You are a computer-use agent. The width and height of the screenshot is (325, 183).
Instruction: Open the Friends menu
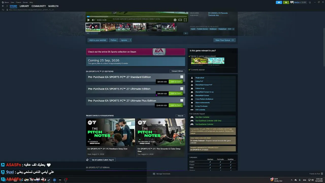tap(18, 2)
